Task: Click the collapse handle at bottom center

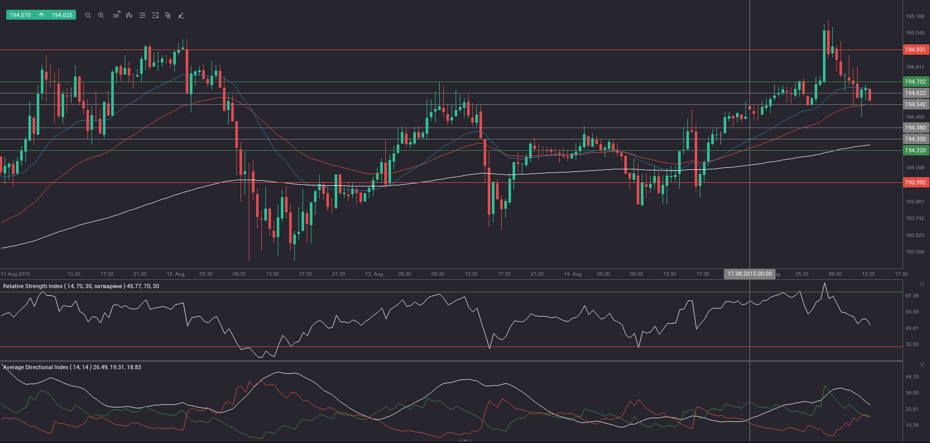Action: click(x=465, y=440)
